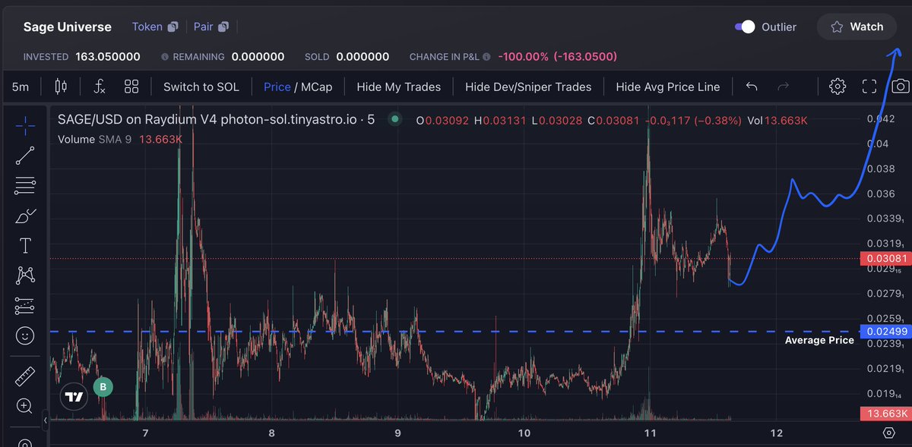Copy the Pair address icon
Viewport: 912px width, 447px height.
[x=223, y=27]
